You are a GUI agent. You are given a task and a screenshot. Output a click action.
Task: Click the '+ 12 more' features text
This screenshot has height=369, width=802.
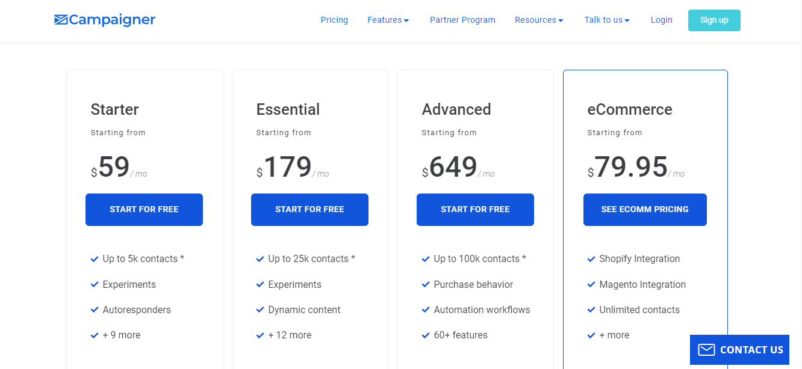pos(290,335)
